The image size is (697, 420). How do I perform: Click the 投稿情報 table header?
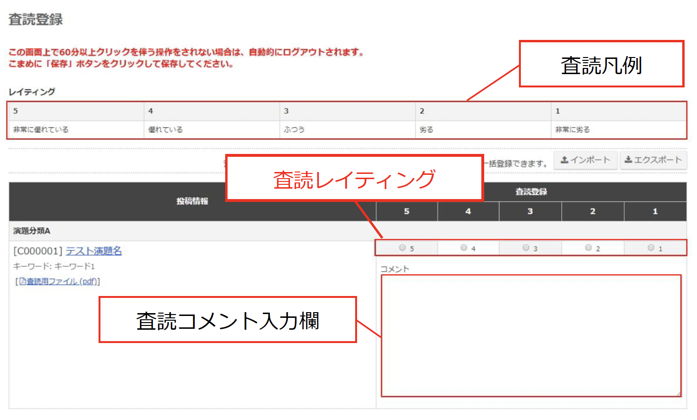(192, 201)
